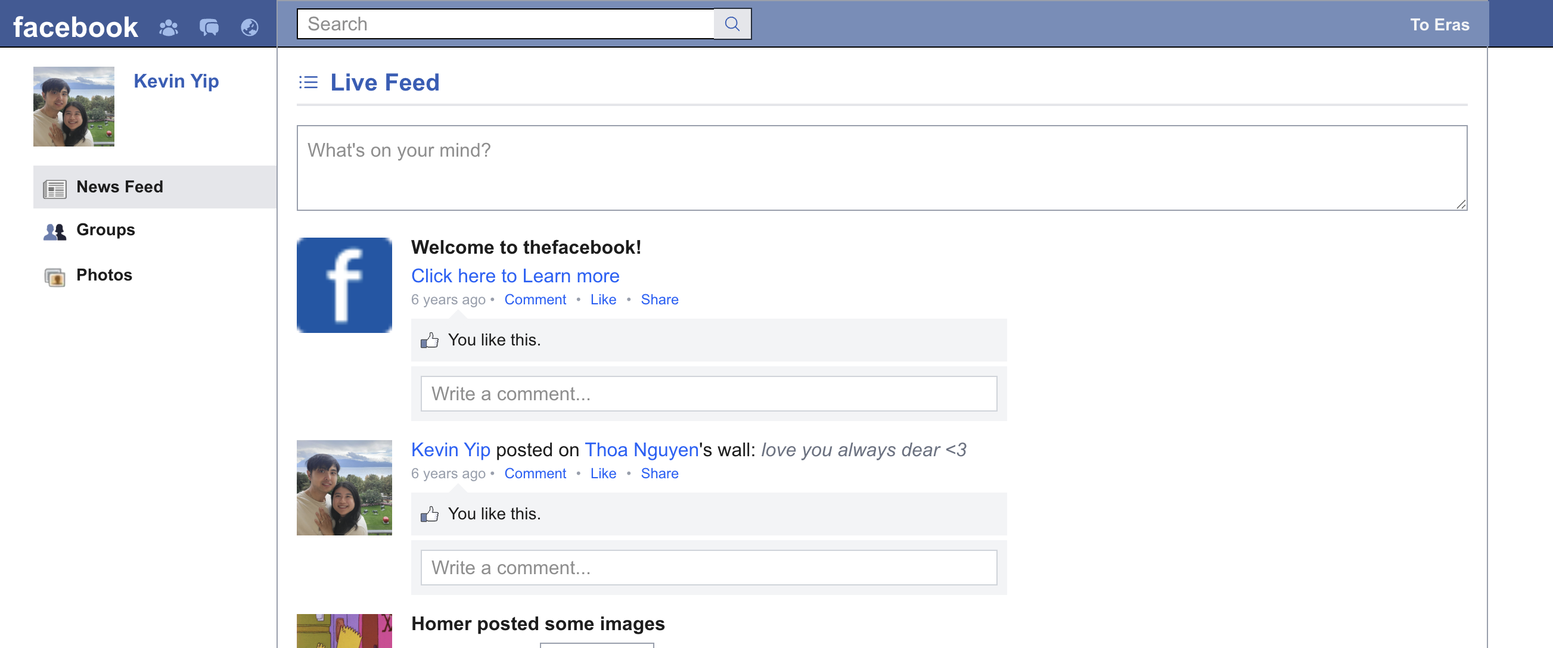Click To Eras in the header

(x=1439, y=24)
